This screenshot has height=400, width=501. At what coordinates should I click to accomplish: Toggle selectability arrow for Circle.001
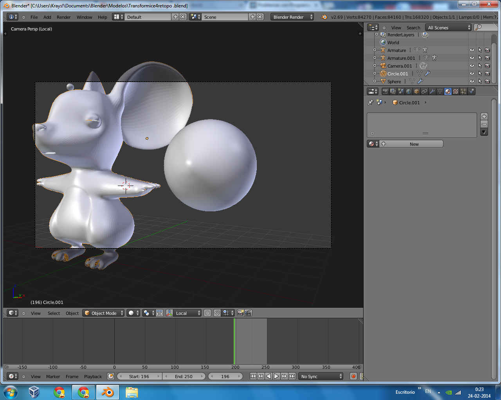tap(480, 73)
